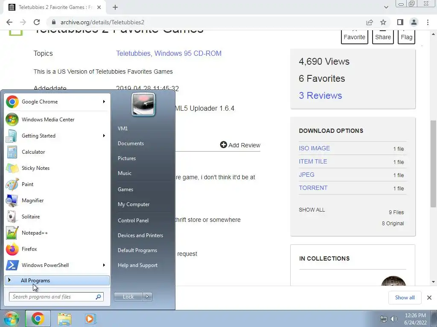
Task: Open Games folder
Action: [125, 189]
